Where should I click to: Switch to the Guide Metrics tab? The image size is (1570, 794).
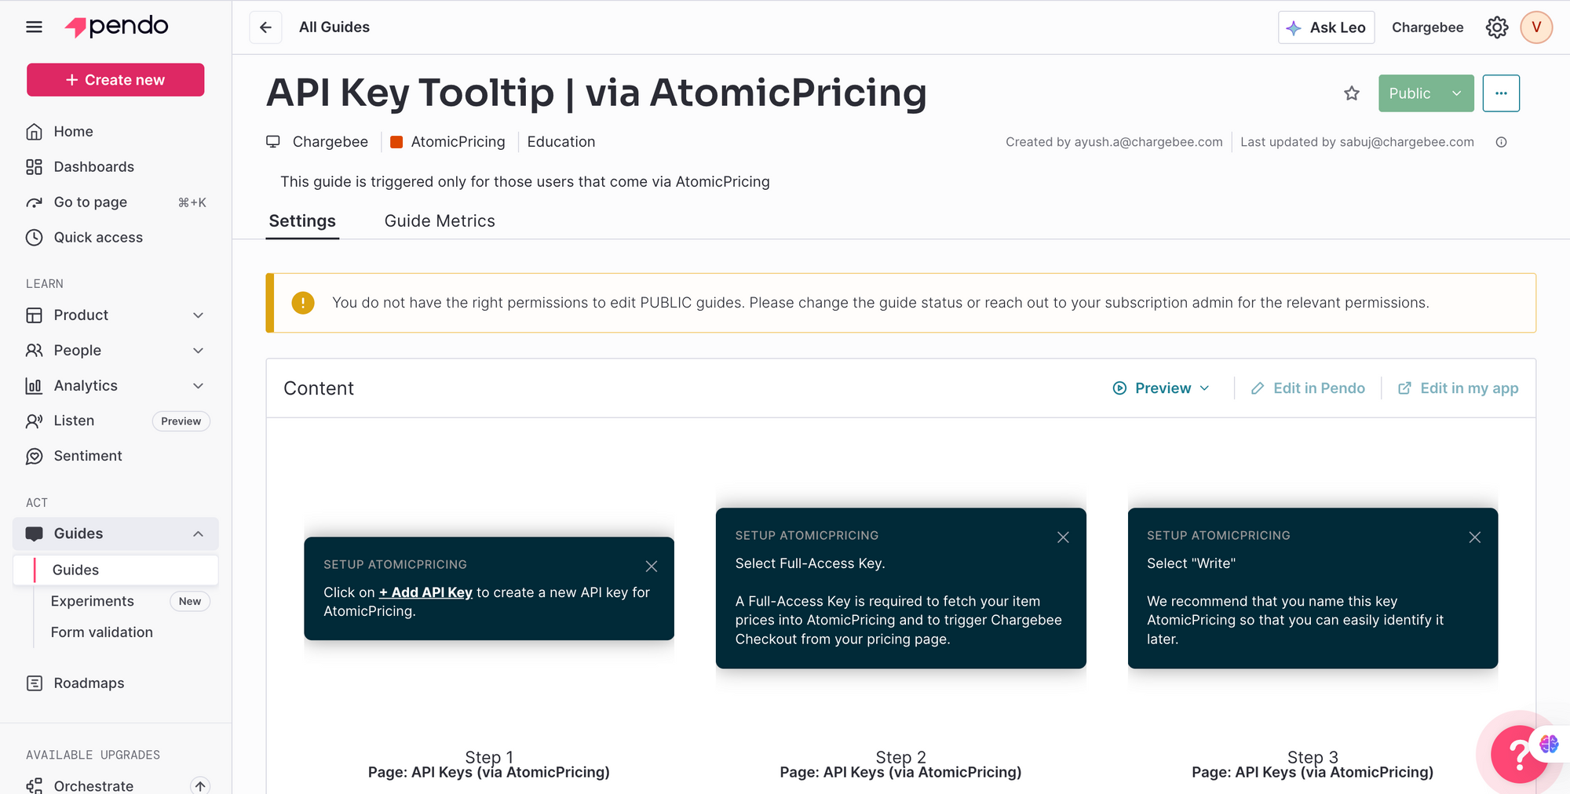click(440, 221)
